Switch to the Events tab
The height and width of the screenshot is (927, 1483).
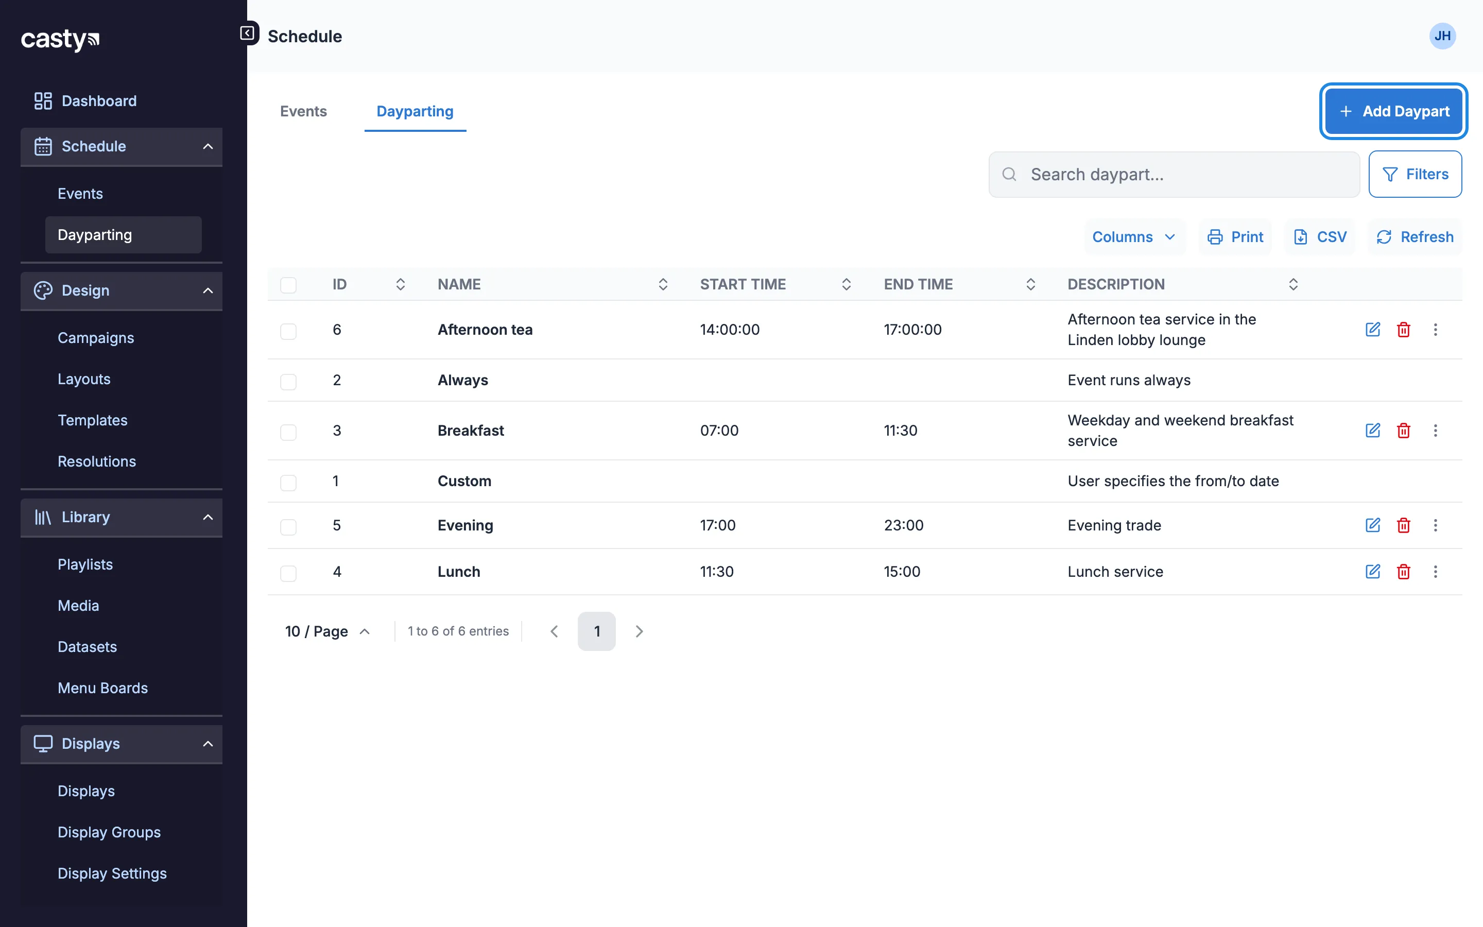pos(303,111)
